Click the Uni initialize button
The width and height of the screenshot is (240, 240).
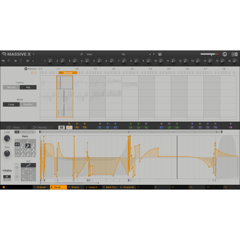pos(7,179)
